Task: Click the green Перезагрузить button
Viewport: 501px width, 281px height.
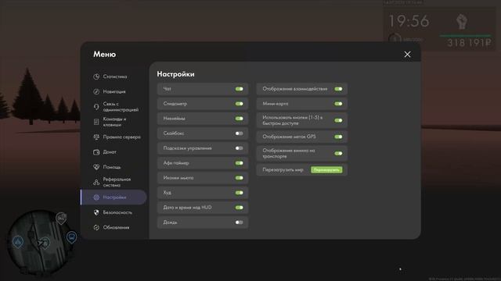Action: point(326,170)
